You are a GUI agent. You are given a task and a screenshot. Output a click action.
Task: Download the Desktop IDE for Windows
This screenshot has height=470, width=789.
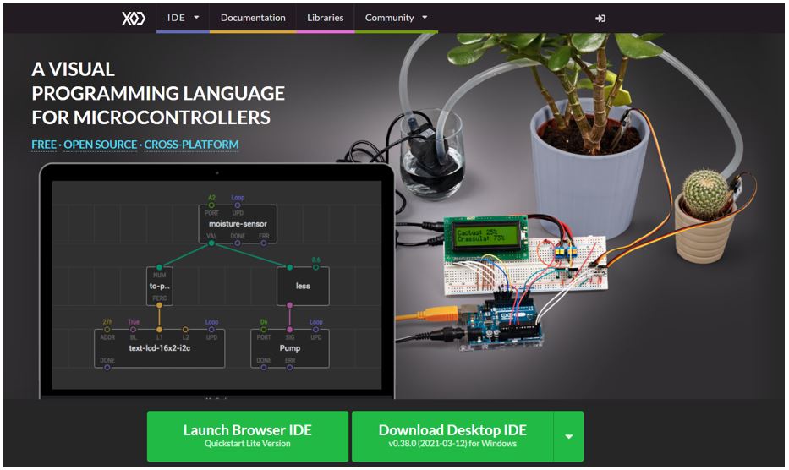[x=452, y=436]
